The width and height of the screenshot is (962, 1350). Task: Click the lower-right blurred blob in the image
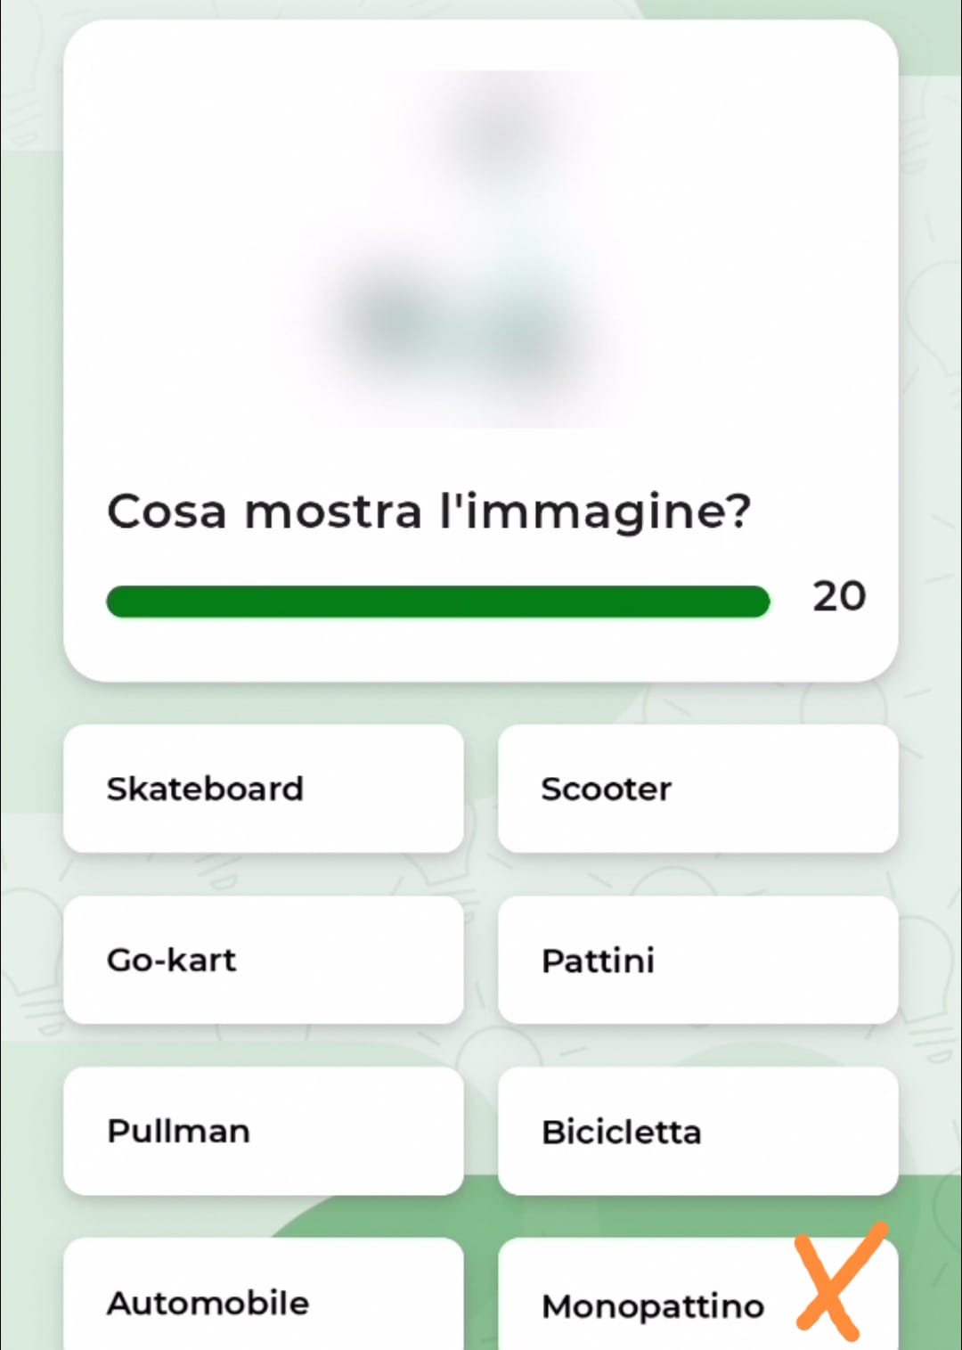click(x=526, y=334)
